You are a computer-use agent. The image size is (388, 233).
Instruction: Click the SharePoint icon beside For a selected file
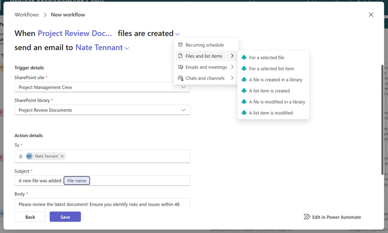(244, 57)
